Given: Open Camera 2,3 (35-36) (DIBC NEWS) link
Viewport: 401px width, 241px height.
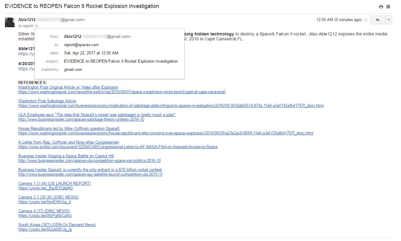Looking at the screenshot, I should tap(48, 197).
